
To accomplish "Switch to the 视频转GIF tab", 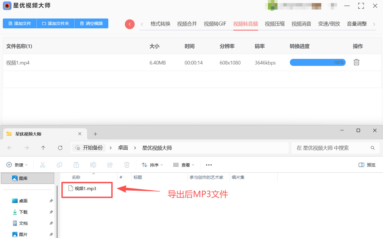I will (215, 24).
